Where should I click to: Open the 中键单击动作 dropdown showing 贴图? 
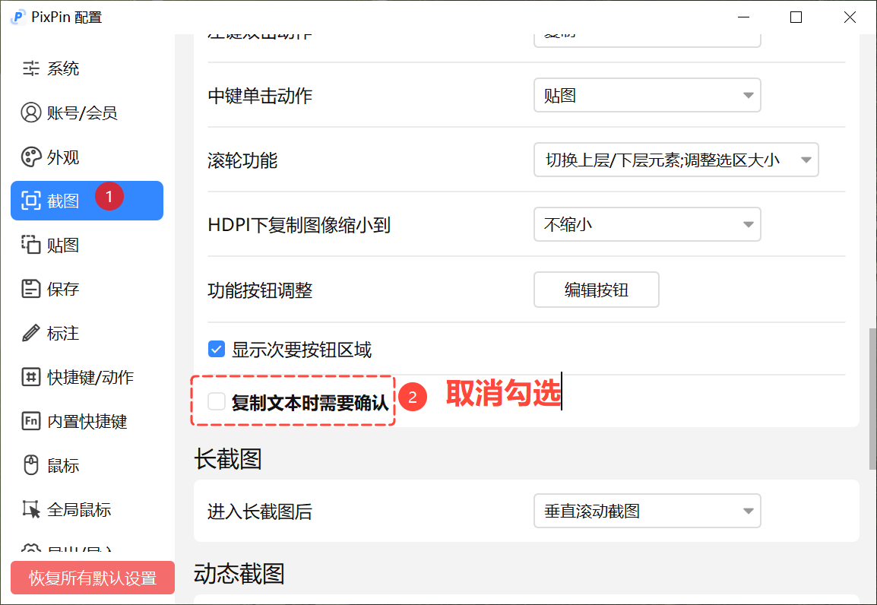point(647,96)
